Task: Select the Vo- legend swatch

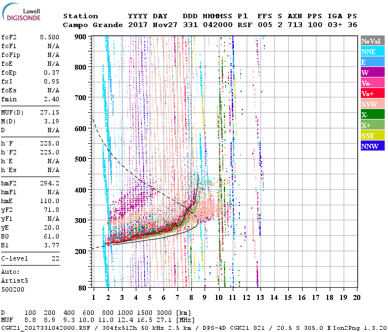Action: coord(372,83)
